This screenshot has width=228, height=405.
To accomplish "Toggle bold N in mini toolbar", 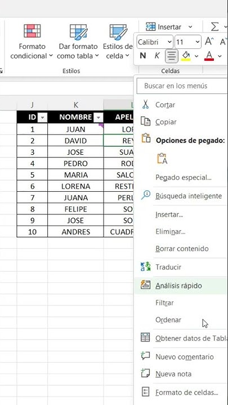I will 142,56.
